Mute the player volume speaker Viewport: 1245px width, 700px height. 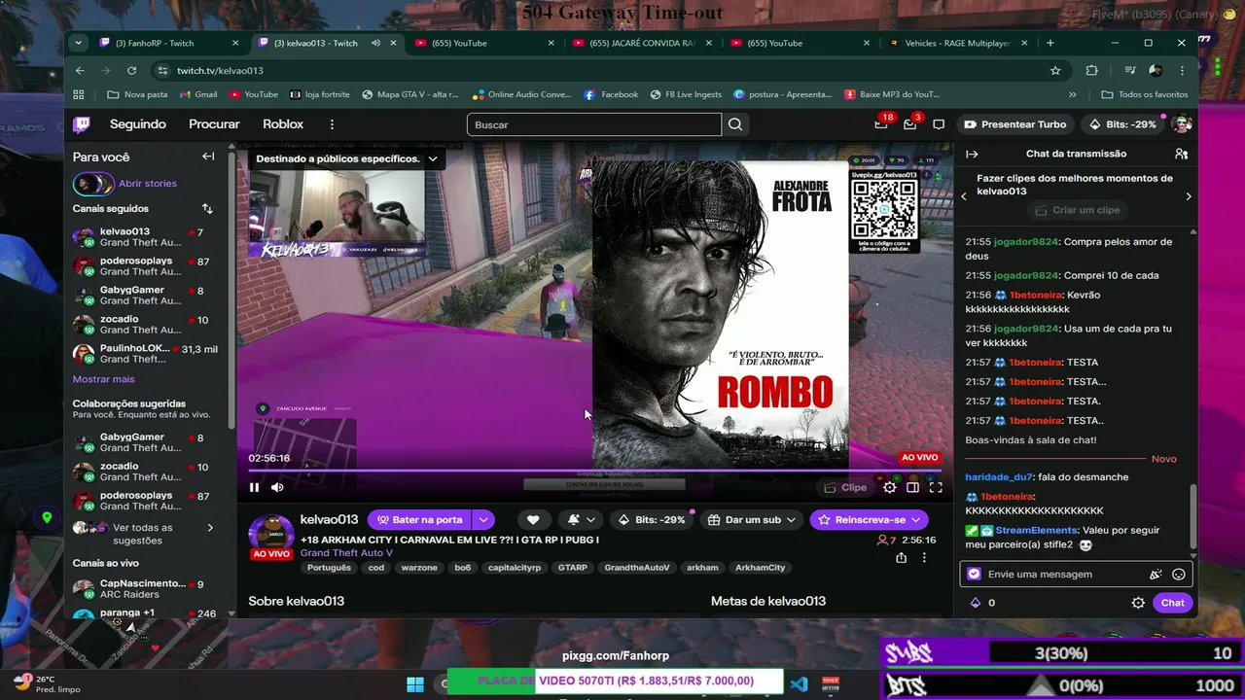coord(277,487)
